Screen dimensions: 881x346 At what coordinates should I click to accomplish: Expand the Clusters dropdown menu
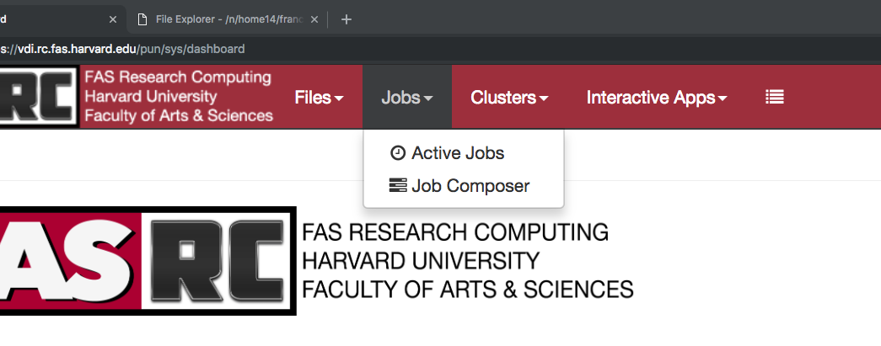pos(509,97)
